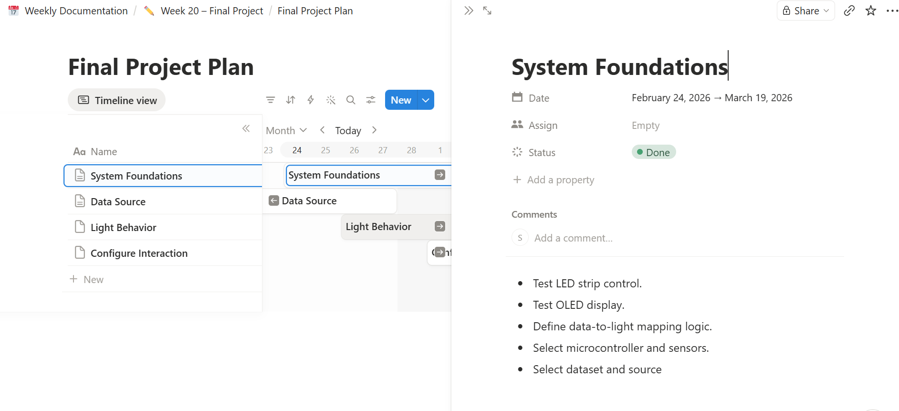Collapse the table sidebar with double chevron
Image resolution: width=899 pixels, height=411 pixels.
tap(246, 128)
